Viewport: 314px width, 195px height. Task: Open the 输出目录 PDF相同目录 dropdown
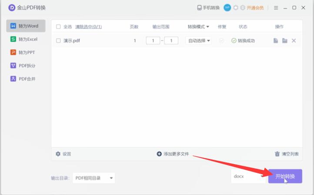tap(94, 178)
